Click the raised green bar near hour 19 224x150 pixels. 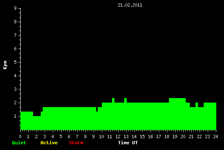click(x=177, y=101)
